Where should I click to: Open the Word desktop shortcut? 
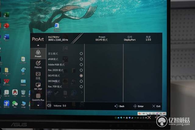tap(6, 37)
